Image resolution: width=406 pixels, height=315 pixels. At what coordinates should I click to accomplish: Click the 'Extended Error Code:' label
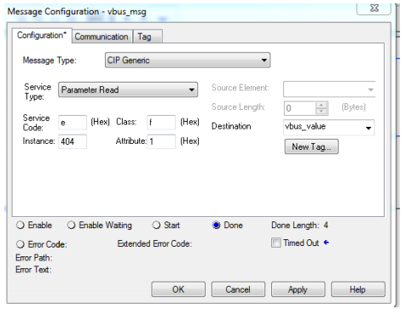154,243
